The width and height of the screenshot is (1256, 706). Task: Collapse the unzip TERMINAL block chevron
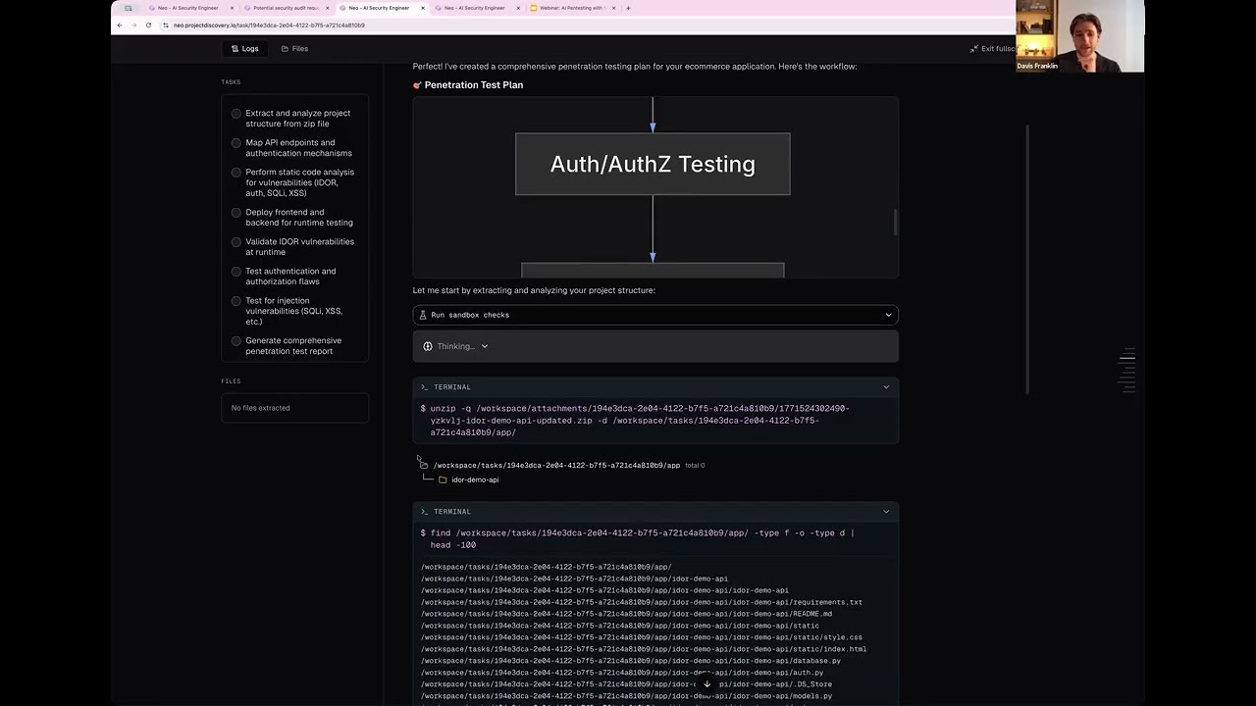tap(886, 387)
